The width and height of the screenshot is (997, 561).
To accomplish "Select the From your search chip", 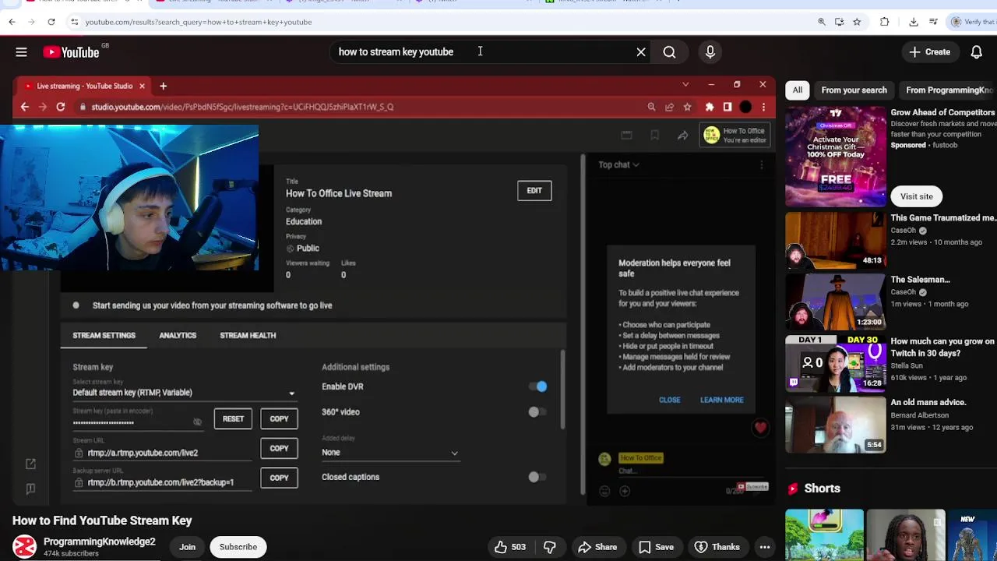I will [854, 90].
